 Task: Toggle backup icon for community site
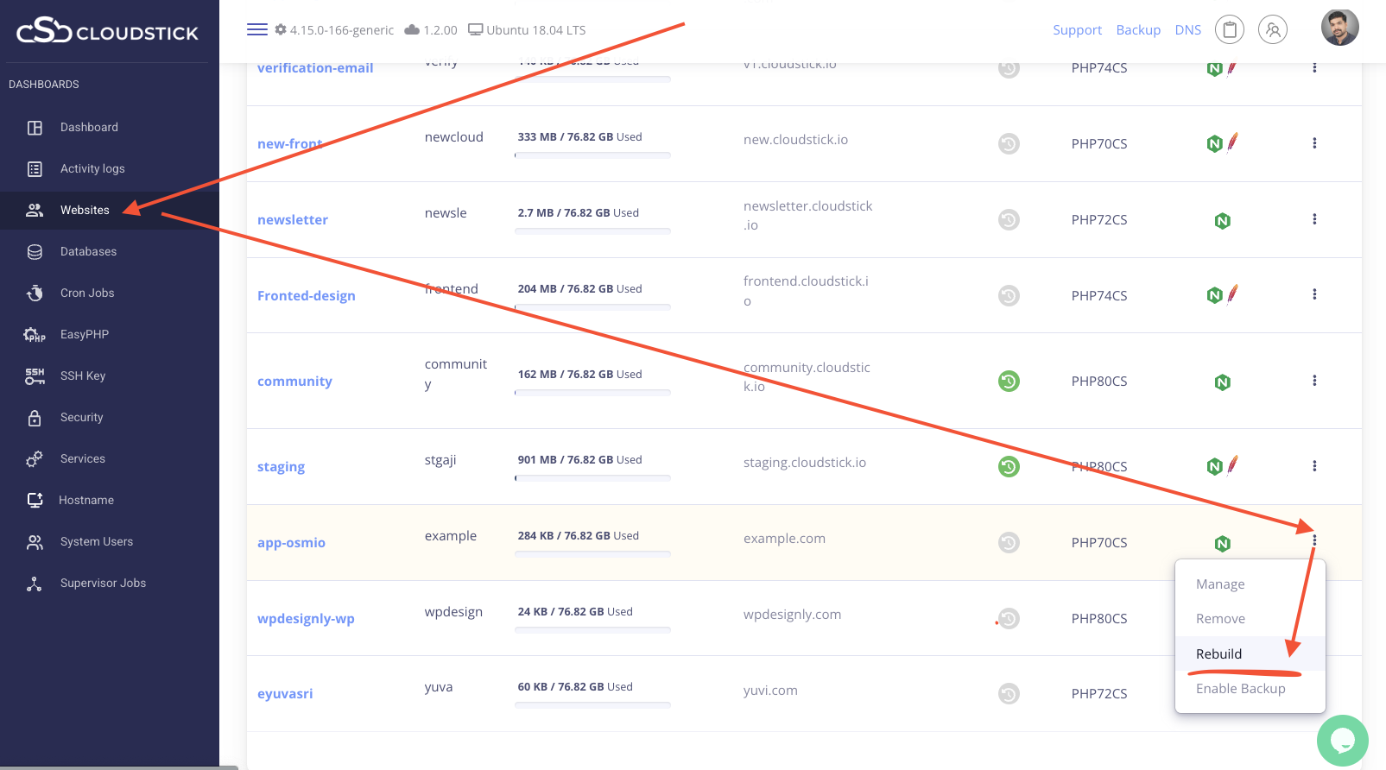(1009, 381)
